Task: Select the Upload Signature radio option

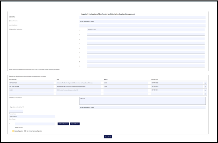Action: [13, 131]
